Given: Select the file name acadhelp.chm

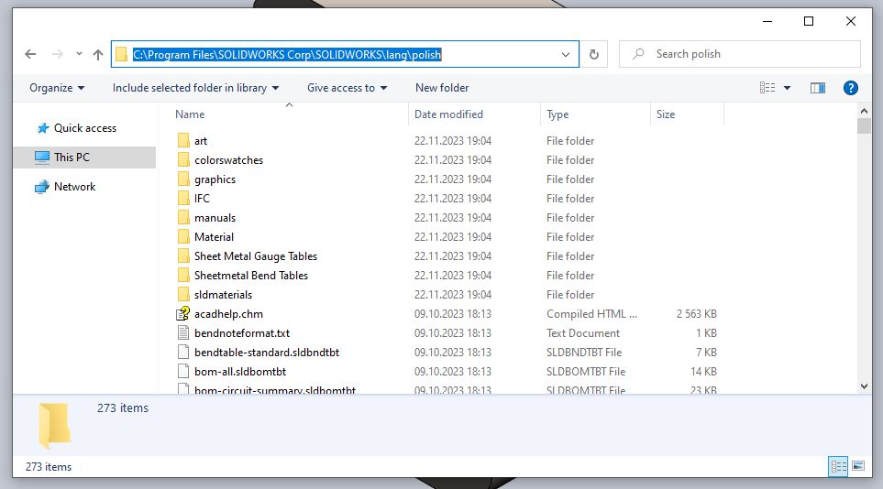Looking at the screenshot, I should [x=228, y=314].
